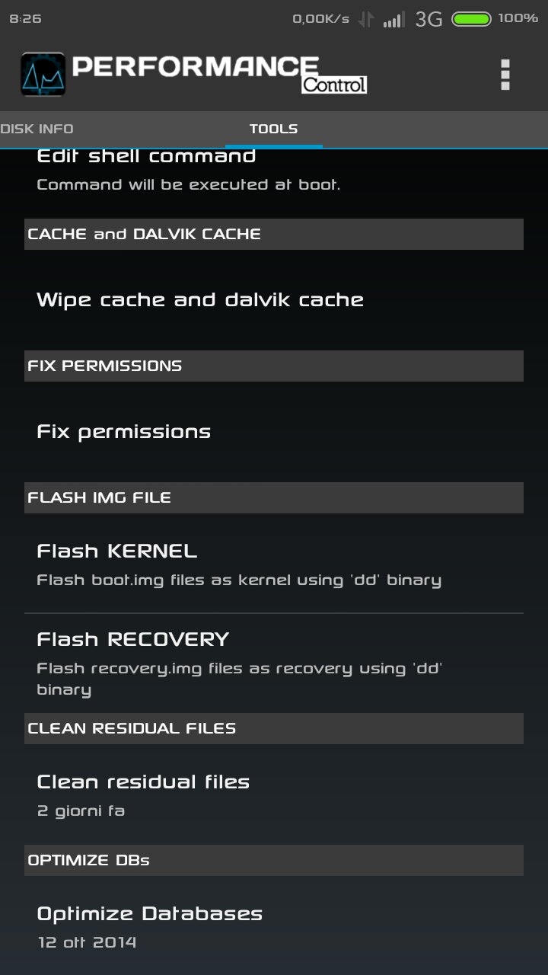Image resolution: width=548 pixels, height=975 pixels.
Task: Tap the data transfer arrows icon
Action: 366,19
